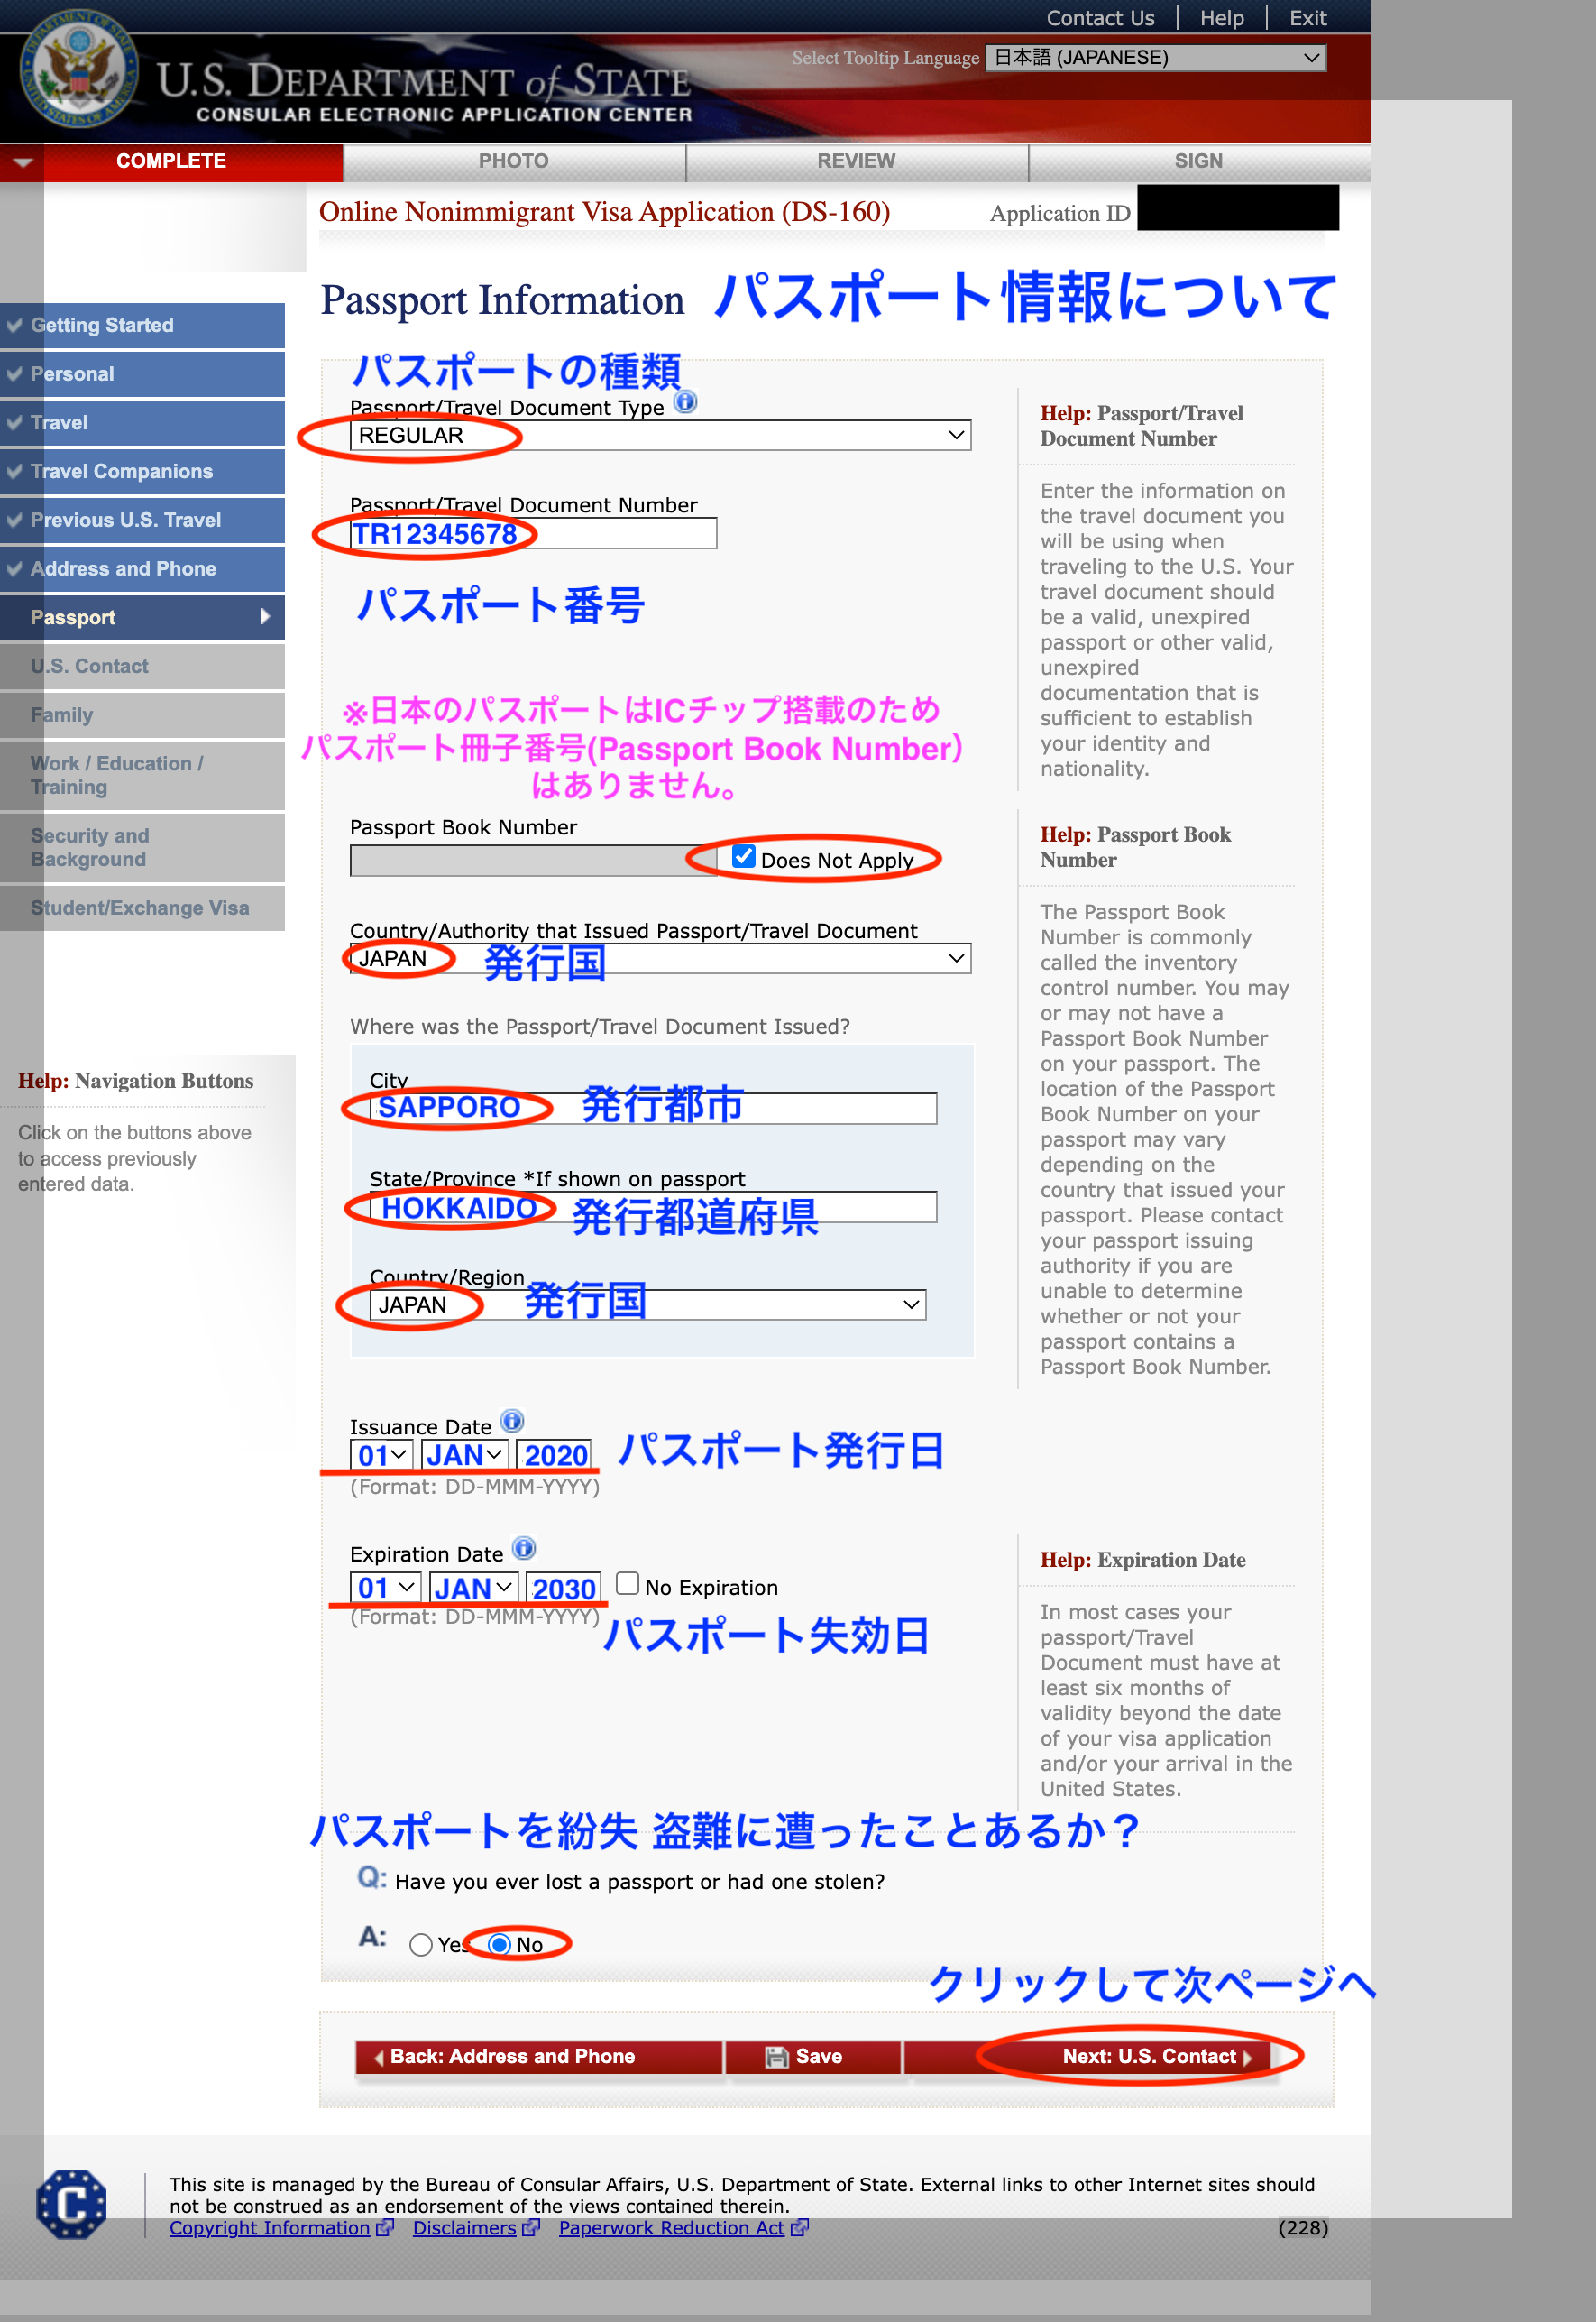Open the Disclaimers link

point(465,2228)
